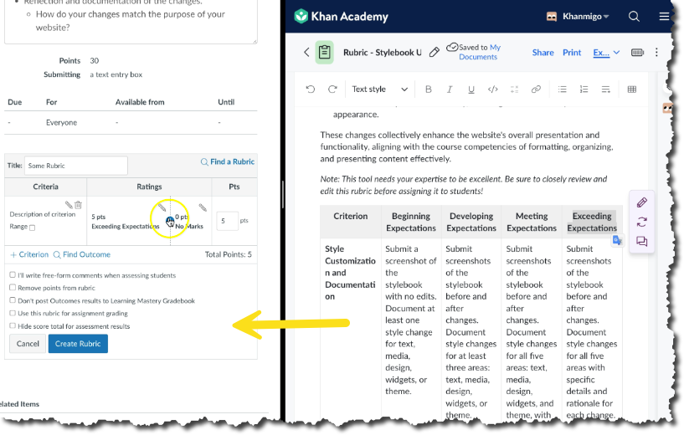Edit the No Marks rating pencil
The height and width of the screenshot is (435, 684).
point(203,207)
